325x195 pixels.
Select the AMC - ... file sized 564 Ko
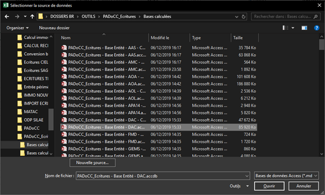[x=159, y=62]
